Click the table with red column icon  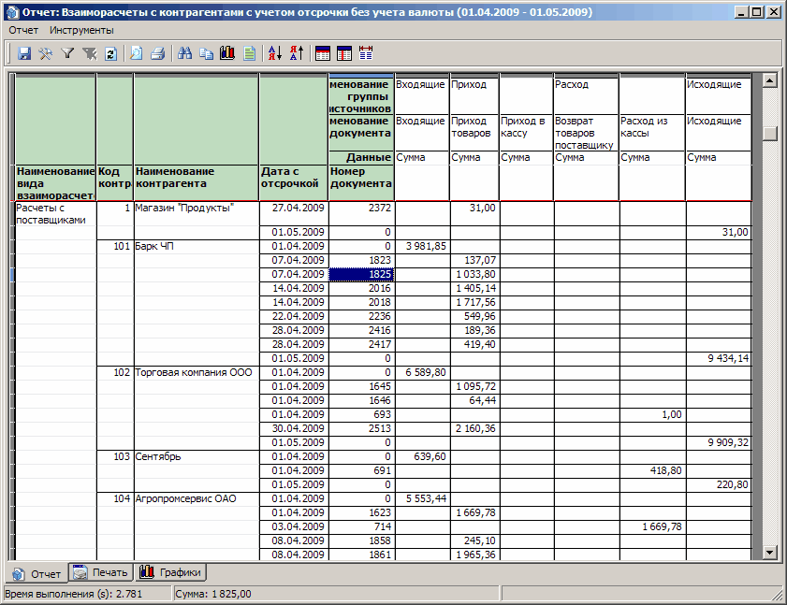tap(344, 53)
